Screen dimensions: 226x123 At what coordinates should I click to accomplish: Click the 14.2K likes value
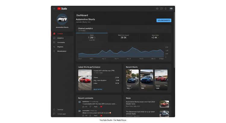click(117, 83)
